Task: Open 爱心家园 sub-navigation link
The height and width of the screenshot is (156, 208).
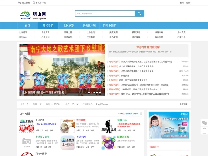Action: [x=114, y=37]
